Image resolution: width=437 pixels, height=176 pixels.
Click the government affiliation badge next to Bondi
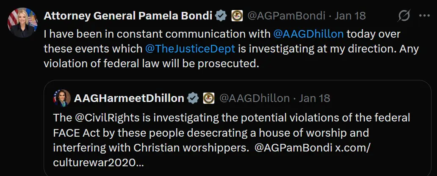[237, 16]
